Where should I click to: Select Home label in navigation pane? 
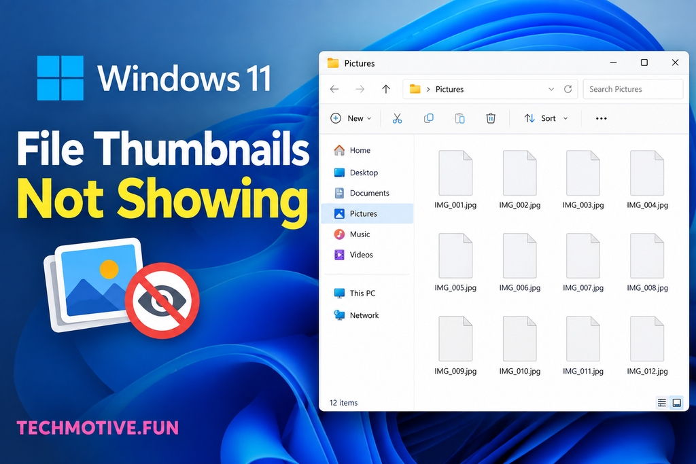[360, 150]
